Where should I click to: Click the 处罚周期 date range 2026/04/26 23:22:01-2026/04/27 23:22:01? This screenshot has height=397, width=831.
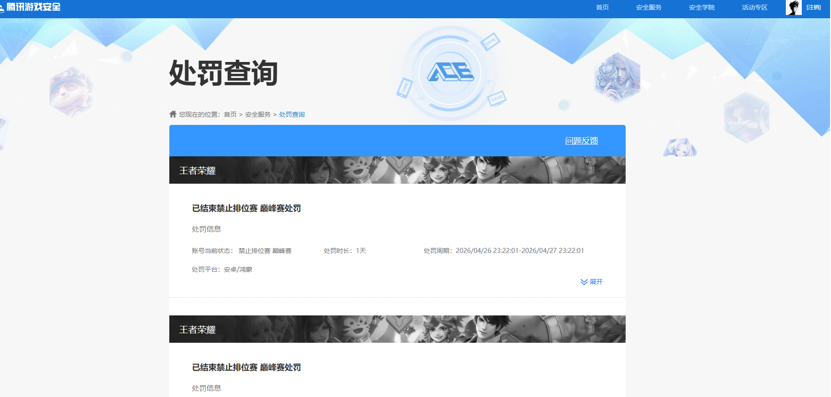tap(520, 251)
